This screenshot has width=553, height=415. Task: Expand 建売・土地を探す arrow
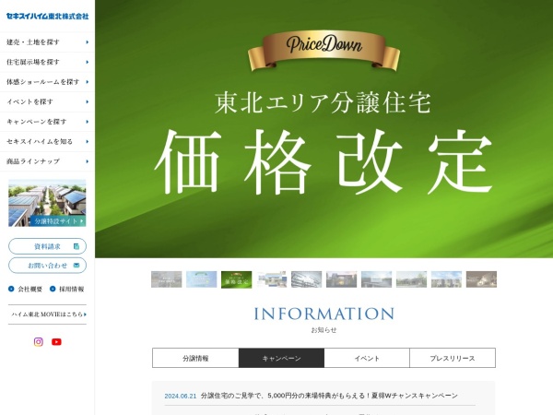(88, 42)
